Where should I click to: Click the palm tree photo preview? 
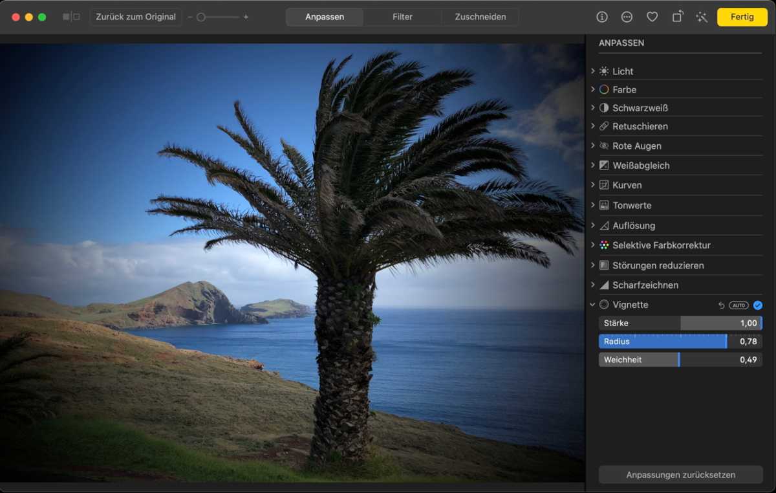292,263
